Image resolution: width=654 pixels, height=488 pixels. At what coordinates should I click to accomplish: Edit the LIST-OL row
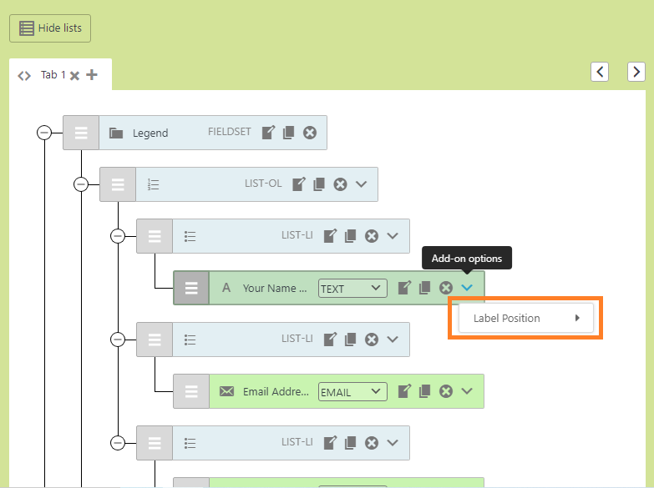point(298,184)
